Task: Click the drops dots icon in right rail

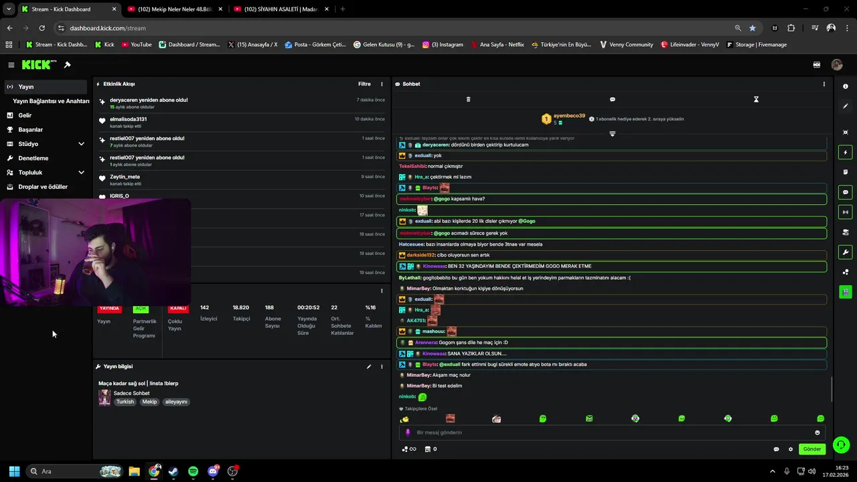Action: coord(846,272)
